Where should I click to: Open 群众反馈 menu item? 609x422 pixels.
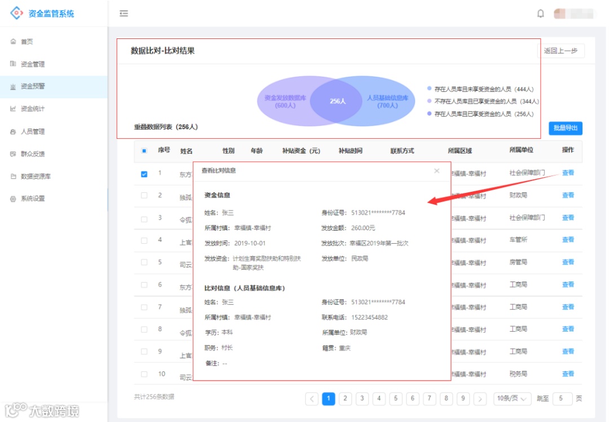(x=54, y=154)
